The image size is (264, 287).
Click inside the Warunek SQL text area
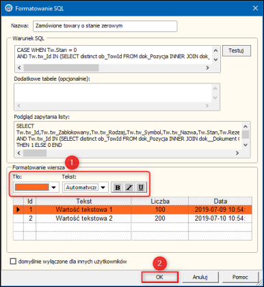[114, 55]
